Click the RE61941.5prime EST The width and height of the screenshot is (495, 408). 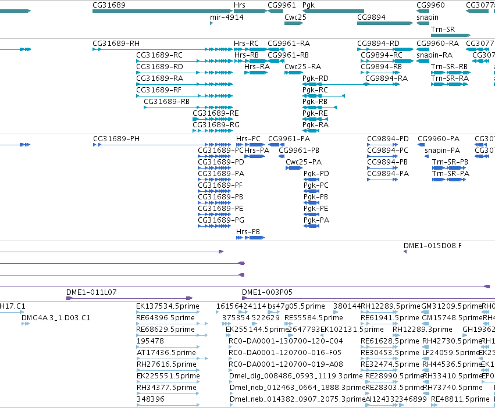click(379, 324)
